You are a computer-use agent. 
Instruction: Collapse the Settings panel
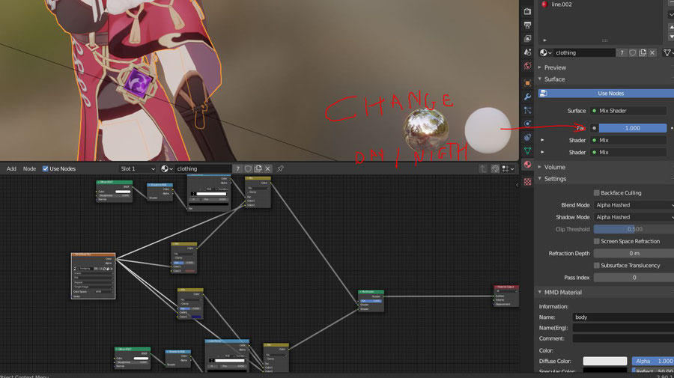pyautogui.click(x=555, y=179)
